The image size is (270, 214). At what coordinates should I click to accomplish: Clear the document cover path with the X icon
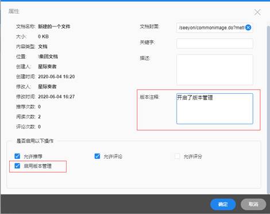tap(248, 28)
